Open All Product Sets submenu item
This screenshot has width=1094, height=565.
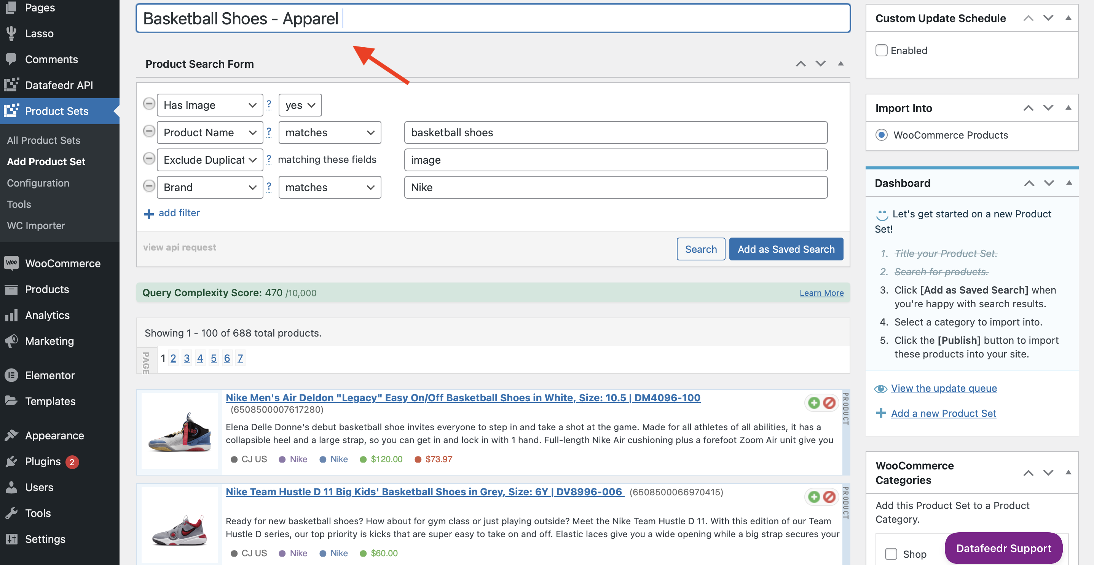pyautogui.click(x=43, y=140)
